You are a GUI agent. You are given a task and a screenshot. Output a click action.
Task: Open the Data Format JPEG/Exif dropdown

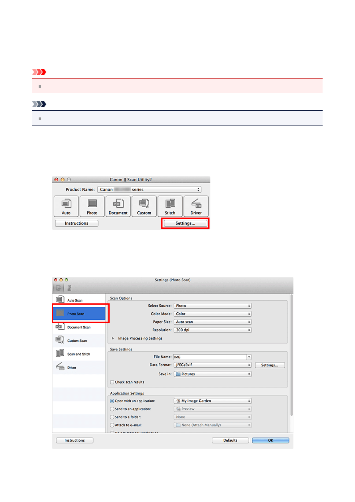[213, 365]
